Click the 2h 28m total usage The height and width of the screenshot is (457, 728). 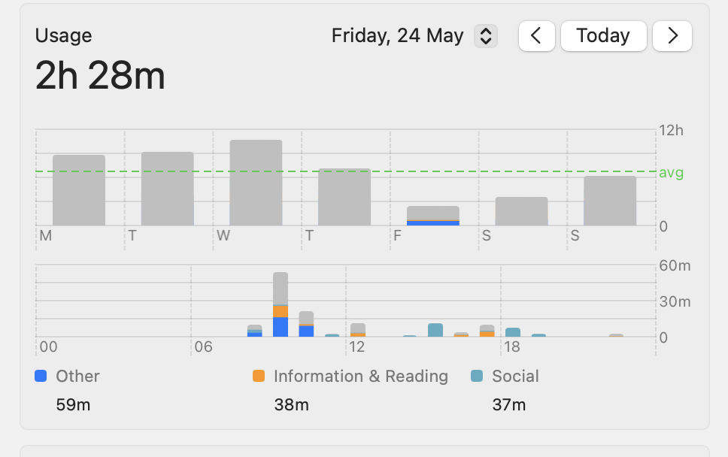click(100, 77)
